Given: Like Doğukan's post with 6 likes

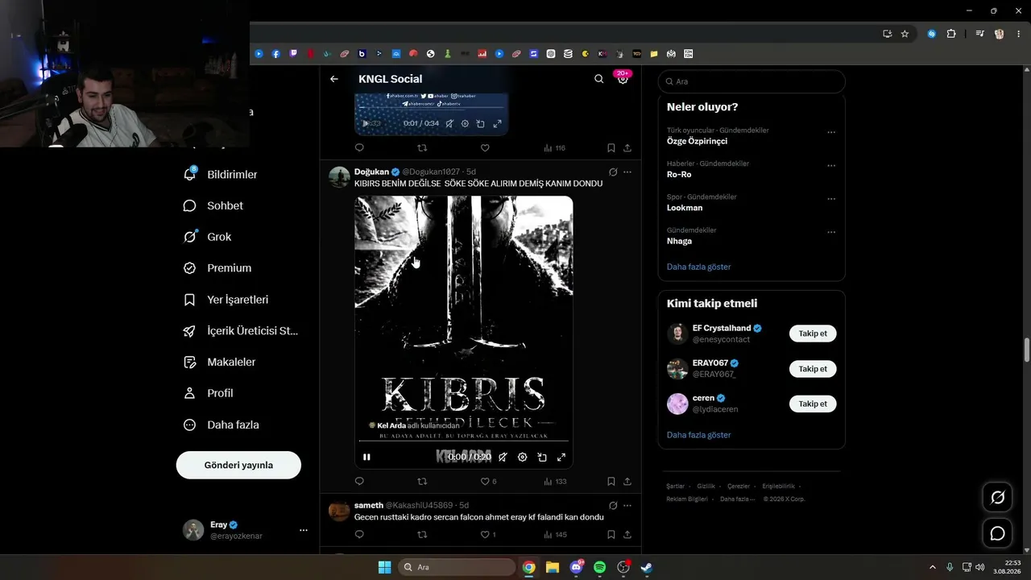Looking at the screenshot, I should [488, 481].
